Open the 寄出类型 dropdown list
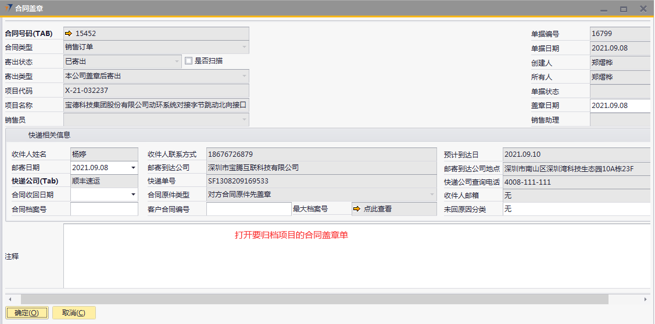Viewport: 655px width, 324px height. point(244,75)
